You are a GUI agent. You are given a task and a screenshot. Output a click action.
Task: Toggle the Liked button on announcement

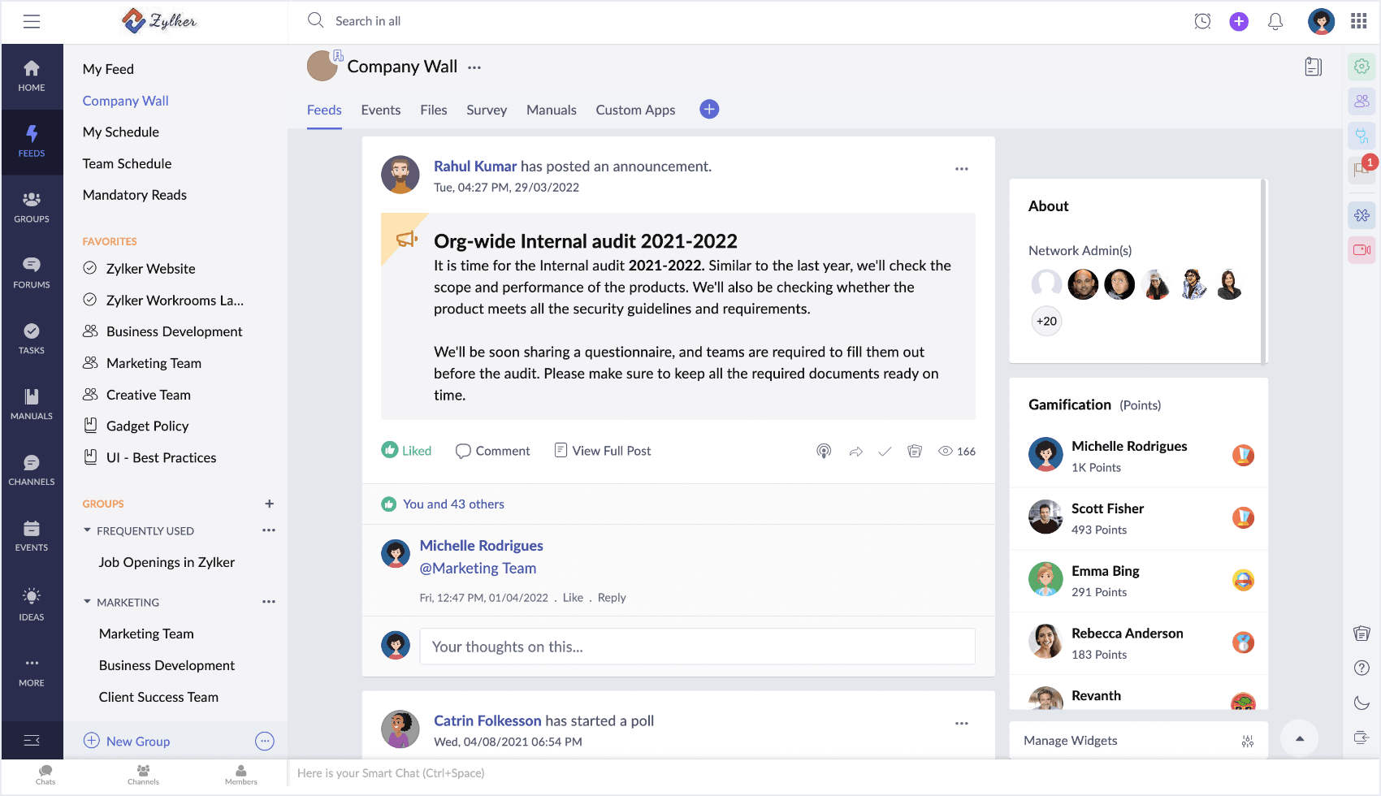406,451
